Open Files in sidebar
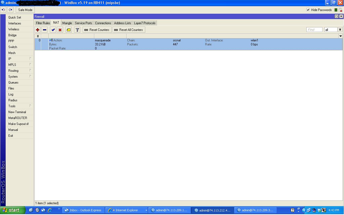Screen dimensions: 344x215 [20, 88]
